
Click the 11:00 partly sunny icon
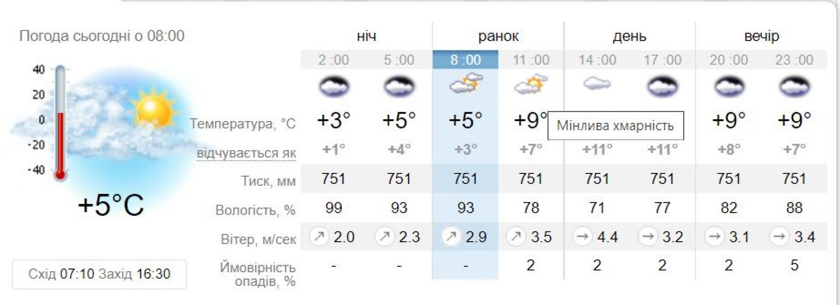(x=531, y=84)
